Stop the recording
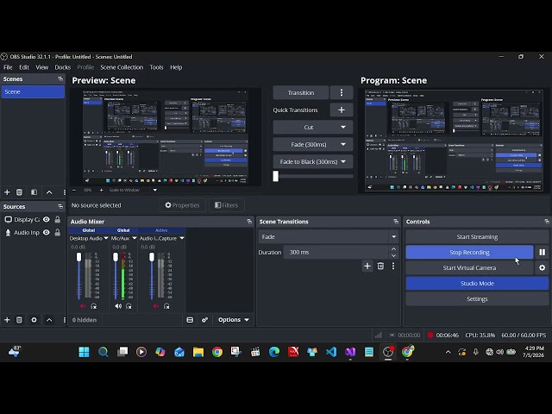 click(x=469, y=252)
